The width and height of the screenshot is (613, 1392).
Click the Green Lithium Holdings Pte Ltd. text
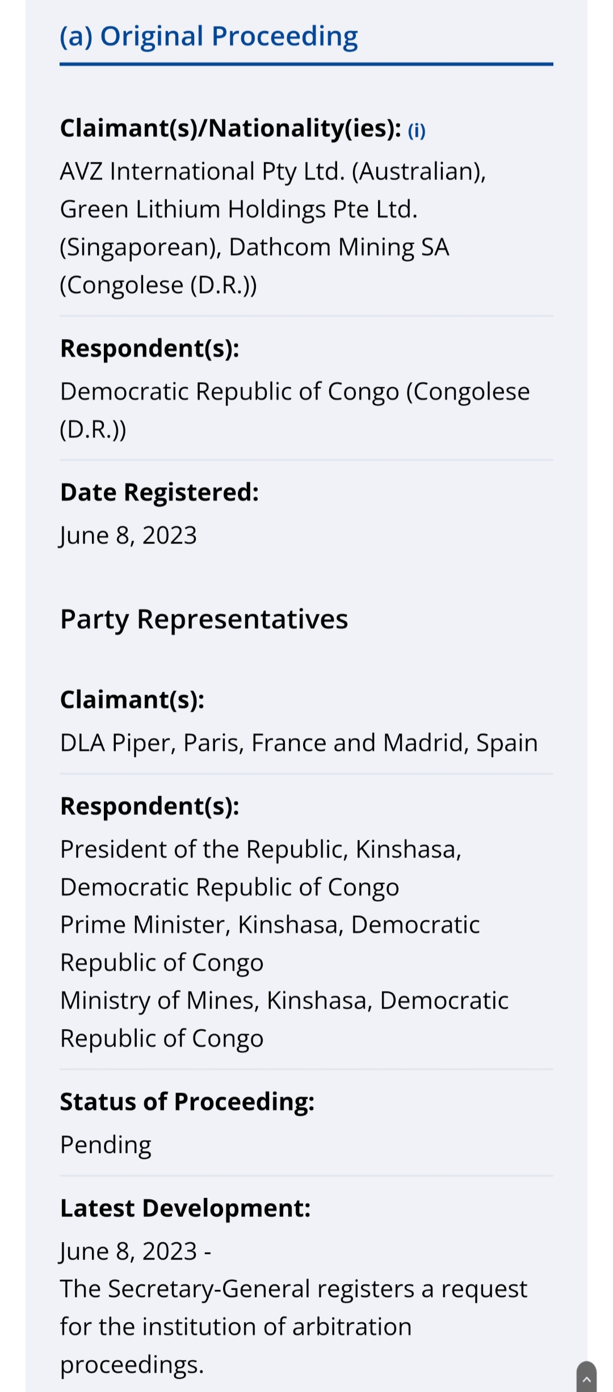pyautogui.click(x=239, y=209)
